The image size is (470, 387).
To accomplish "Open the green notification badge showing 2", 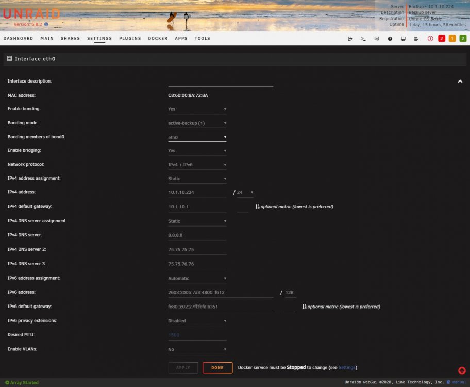I will 463,38.
